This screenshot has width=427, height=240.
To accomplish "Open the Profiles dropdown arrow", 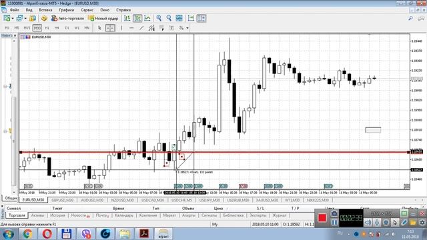I will [x=25, y=18].
